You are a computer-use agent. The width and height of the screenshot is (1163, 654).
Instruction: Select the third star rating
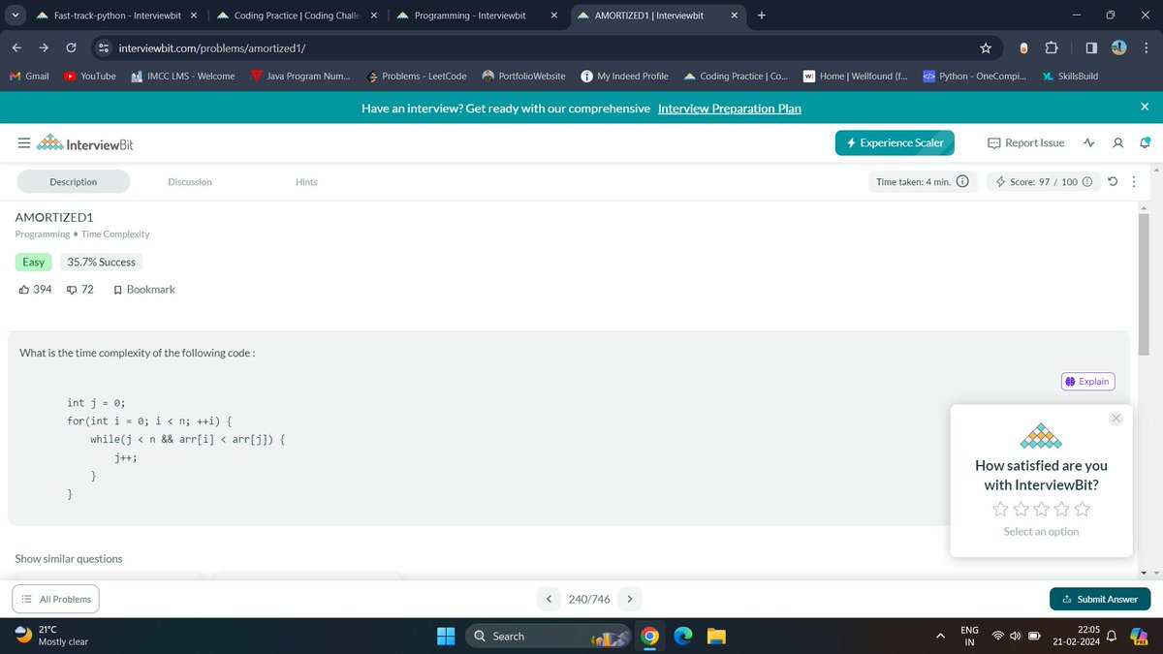tap(1041, 509)
